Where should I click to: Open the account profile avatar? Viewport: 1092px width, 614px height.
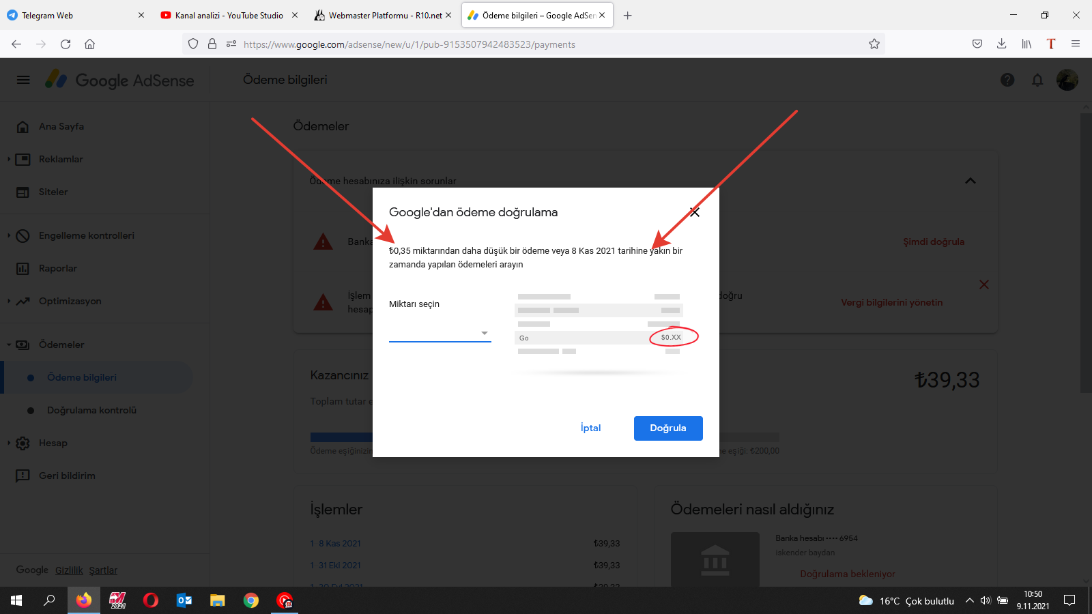coord(1067,80)
